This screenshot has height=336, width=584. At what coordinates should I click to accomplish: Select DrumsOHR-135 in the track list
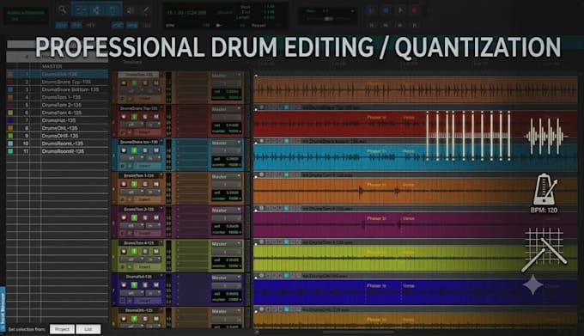(58, 136)
